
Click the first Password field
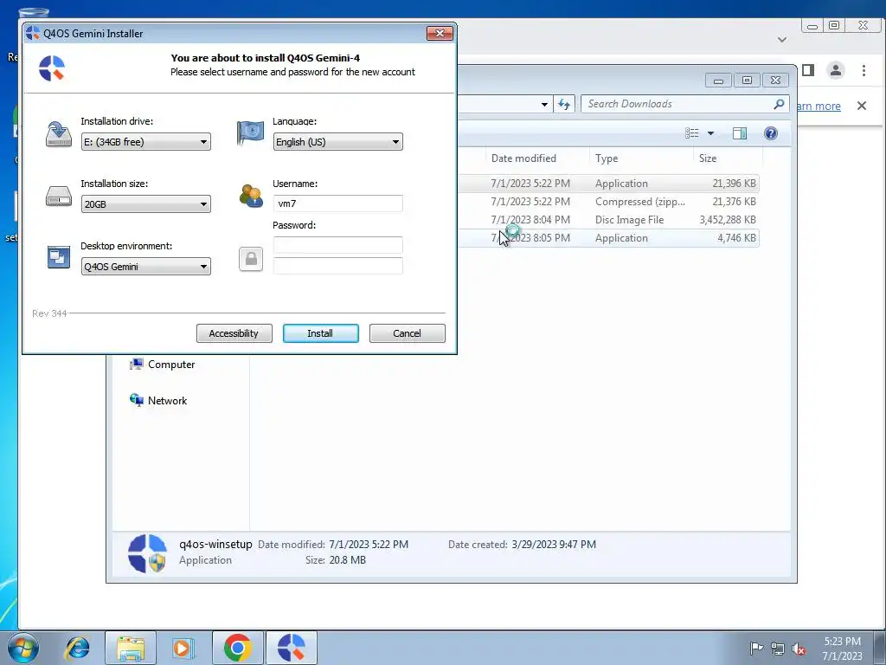[338, 245]
